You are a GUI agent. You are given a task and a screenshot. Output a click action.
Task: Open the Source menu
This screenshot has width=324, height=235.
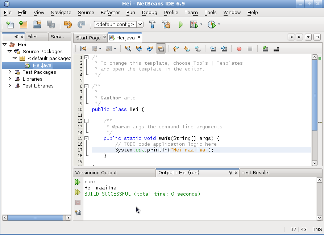[x=86, y=13]
